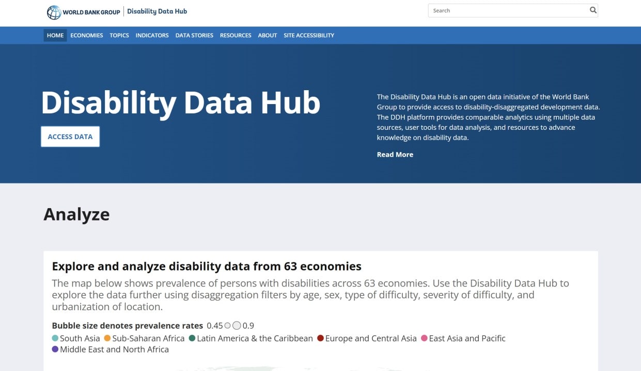Toggle the smaller prevalence rate bubble option
The width and height of the screenshot is (641, 371).
point(228,325)
